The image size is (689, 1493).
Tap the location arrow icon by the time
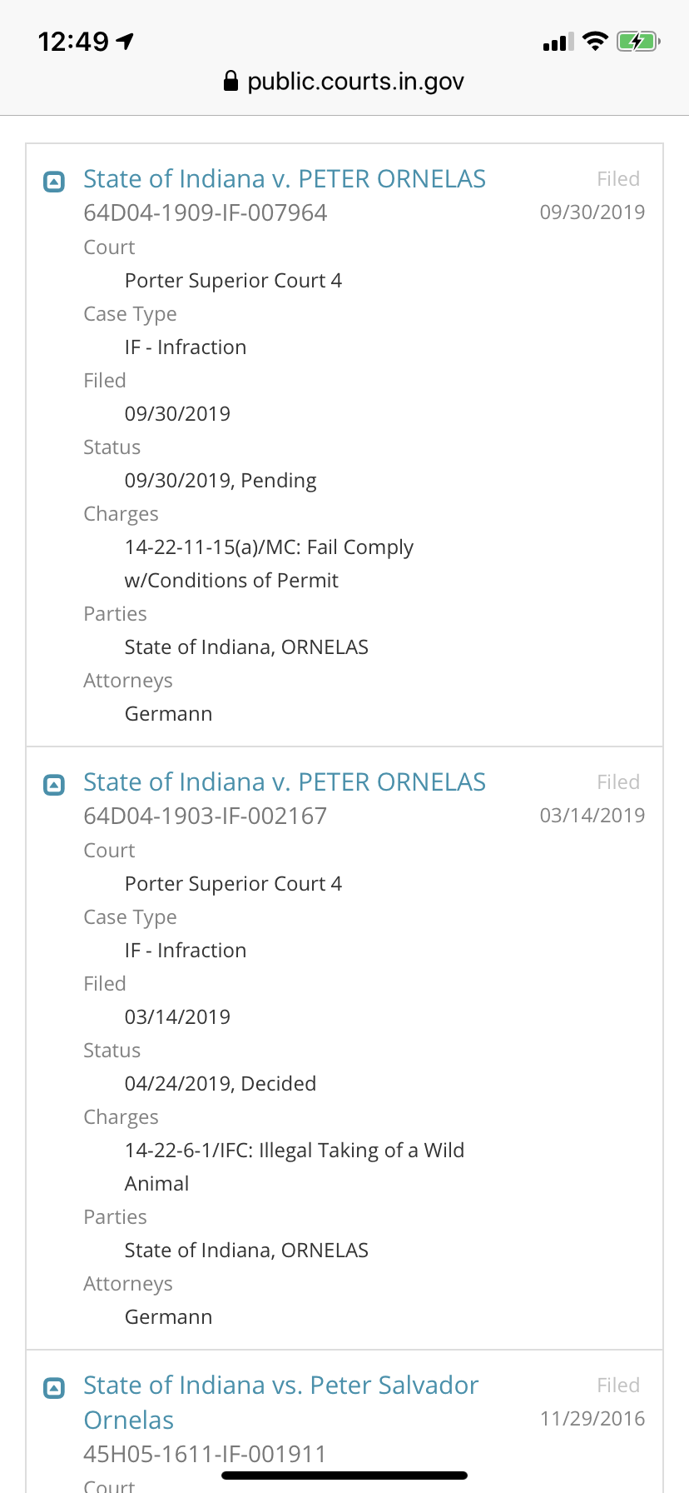pos(126,41)
